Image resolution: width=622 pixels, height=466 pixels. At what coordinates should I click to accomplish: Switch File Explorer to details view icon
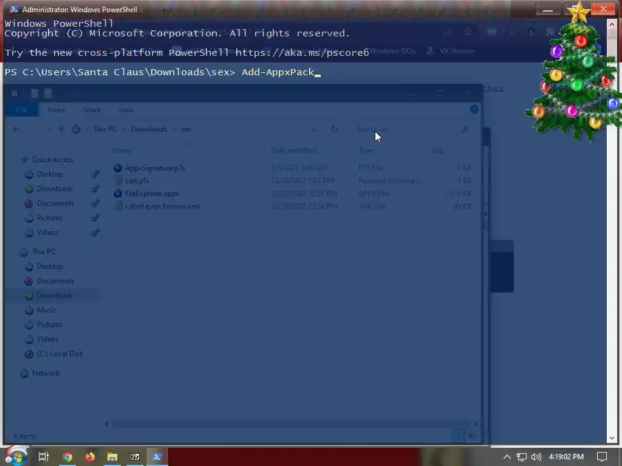[459, 436]
